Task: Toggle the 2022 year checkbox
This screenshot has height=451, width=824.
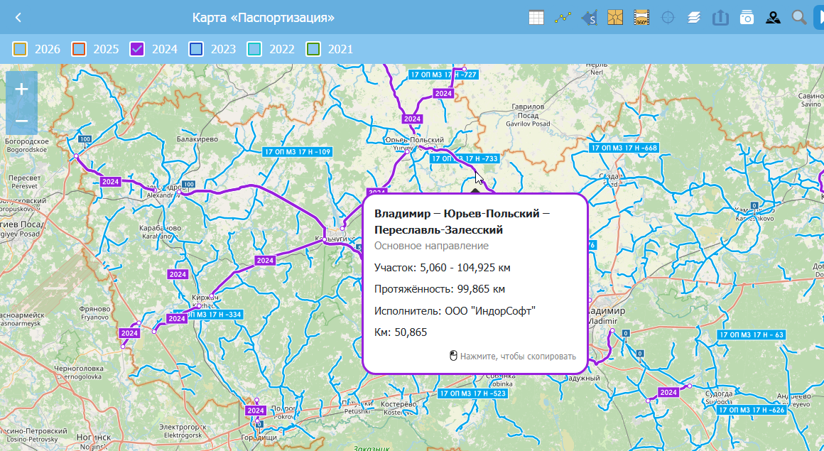Action: [254, 49]
